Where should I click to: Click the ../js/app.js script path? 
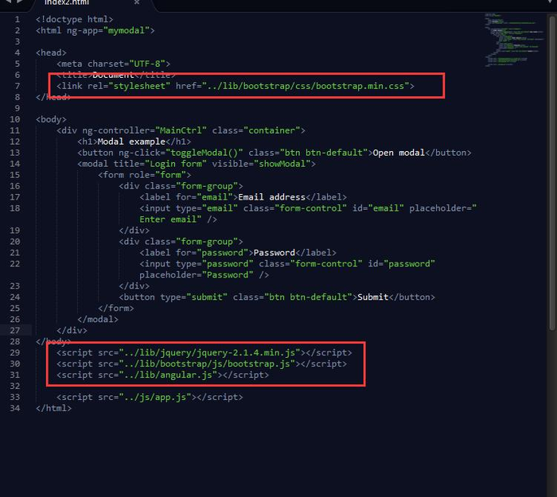click(155, 398)
